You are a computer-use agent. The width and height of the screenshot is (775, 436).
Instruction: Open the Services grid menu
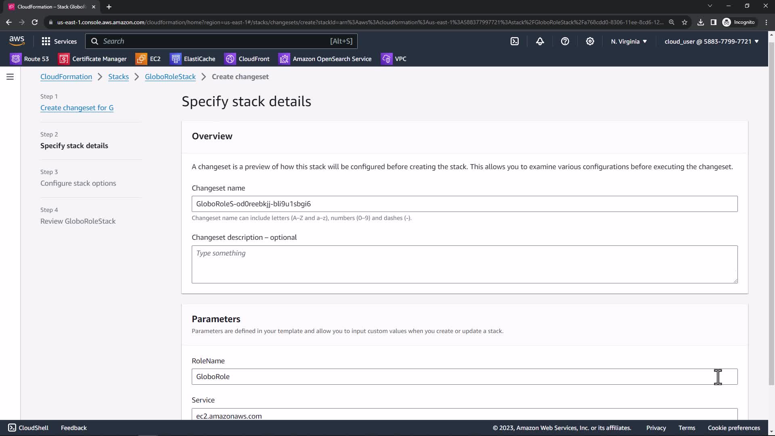(59, 41)
